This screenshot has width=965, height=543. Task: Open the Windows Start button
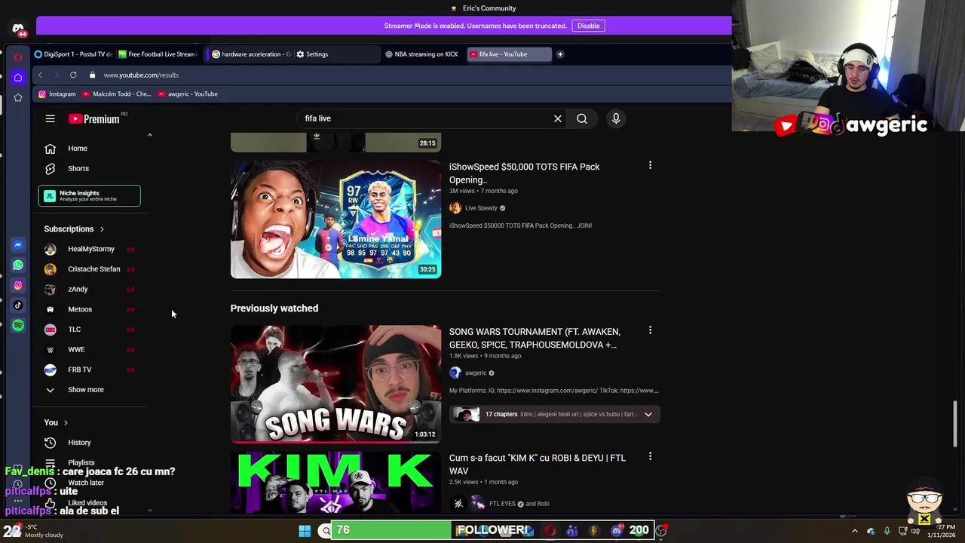pyautogui.click(x=305, y=531)
